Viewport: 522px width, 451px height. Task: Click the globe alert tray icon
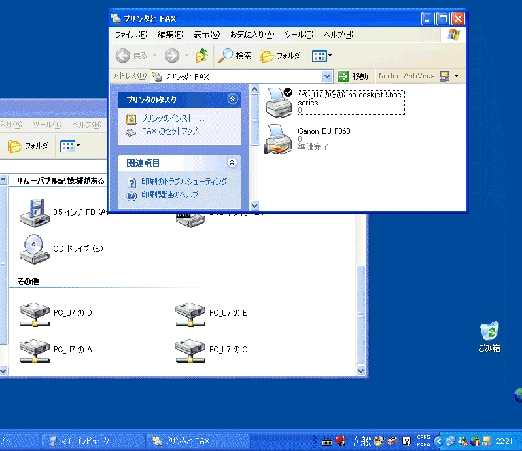click(x=476, y=441)
